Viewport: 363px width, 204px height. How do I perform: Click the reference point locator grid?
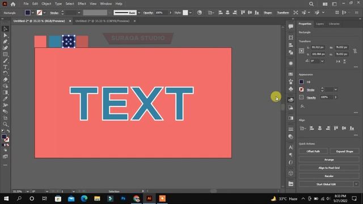point(301,51)
